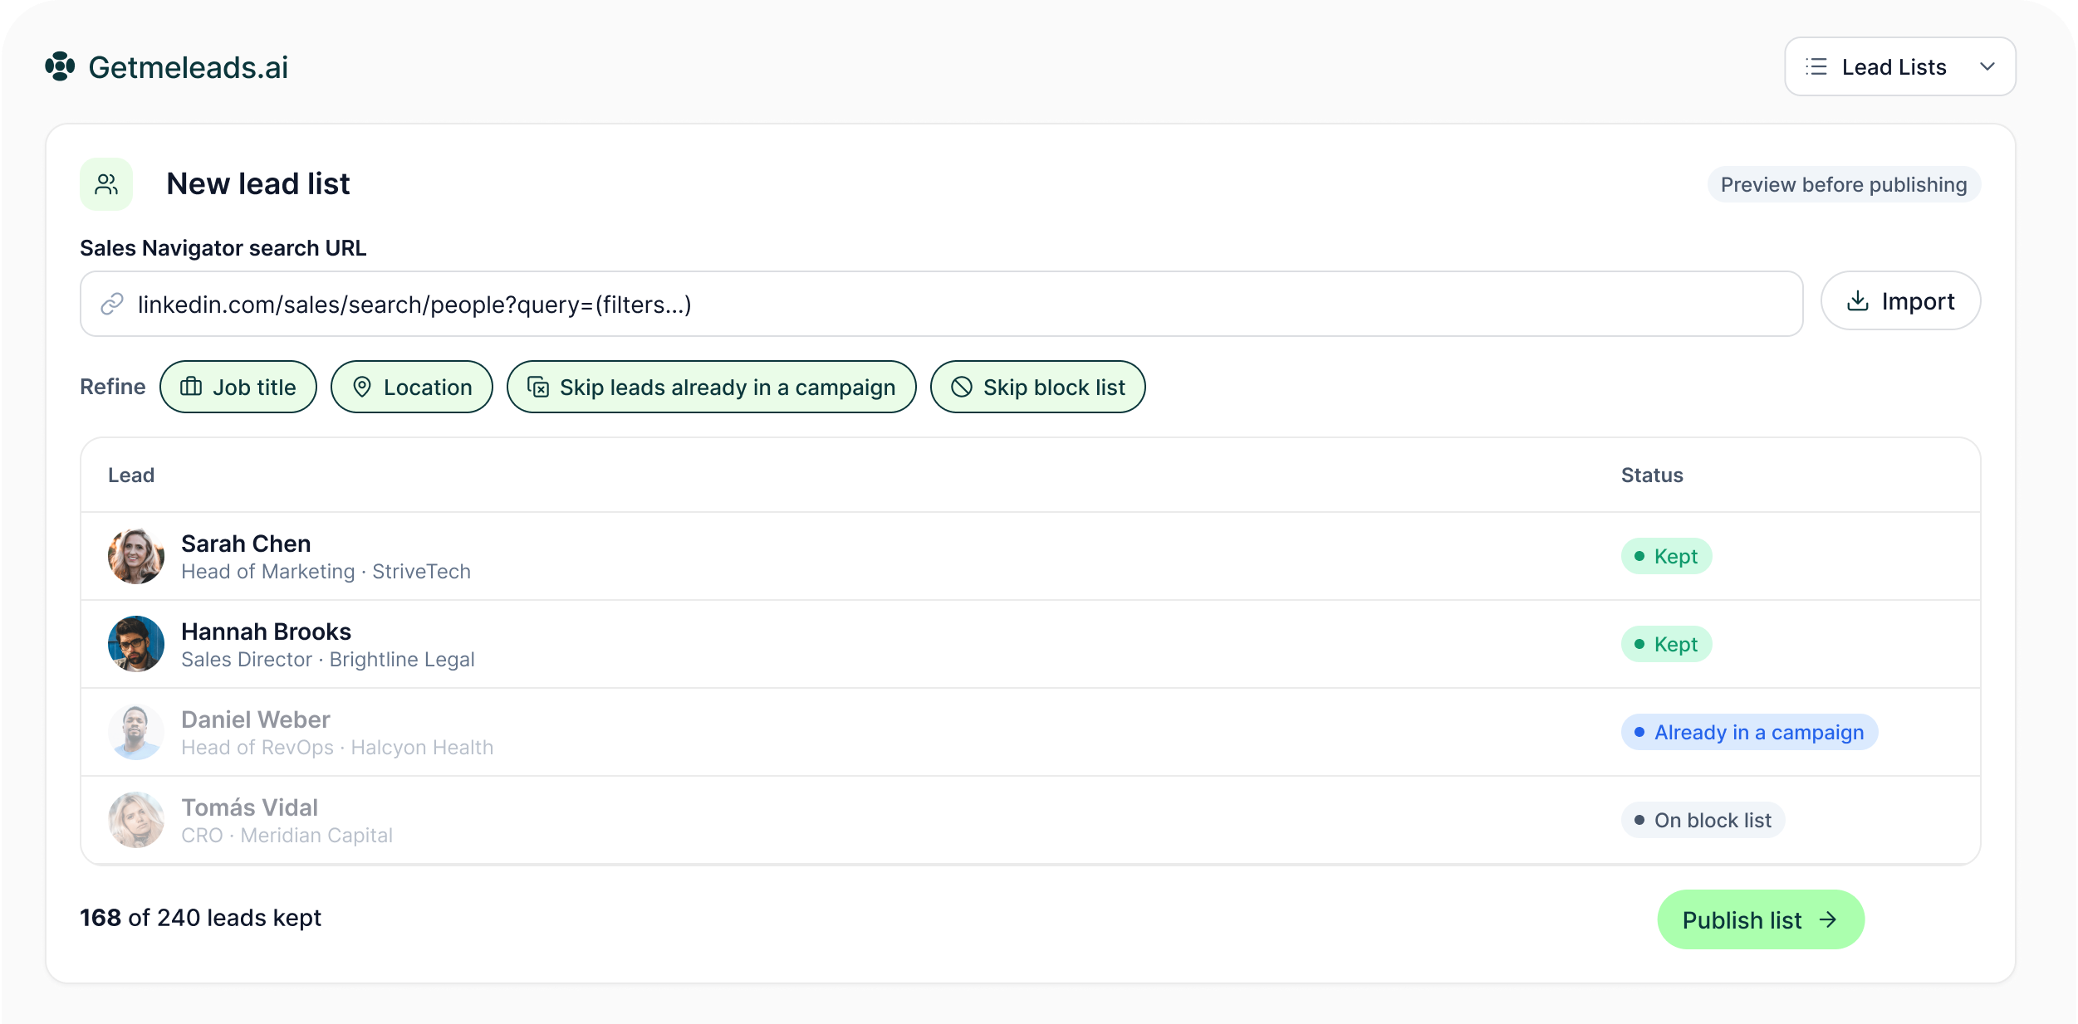The width and height of the screenshot is (2078, 1024).
Task: Click the Preview before publishing badge
Action: (x=1844, y=184)
